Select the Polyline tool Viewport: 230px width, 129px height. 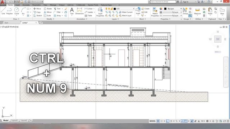pyautogui.click(x=9, y=11)
